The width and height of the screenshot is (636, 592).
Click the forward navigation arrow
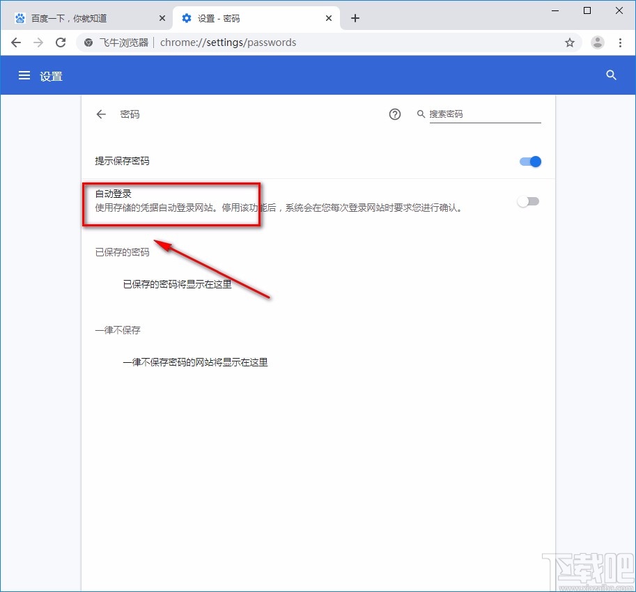(38, 42)
